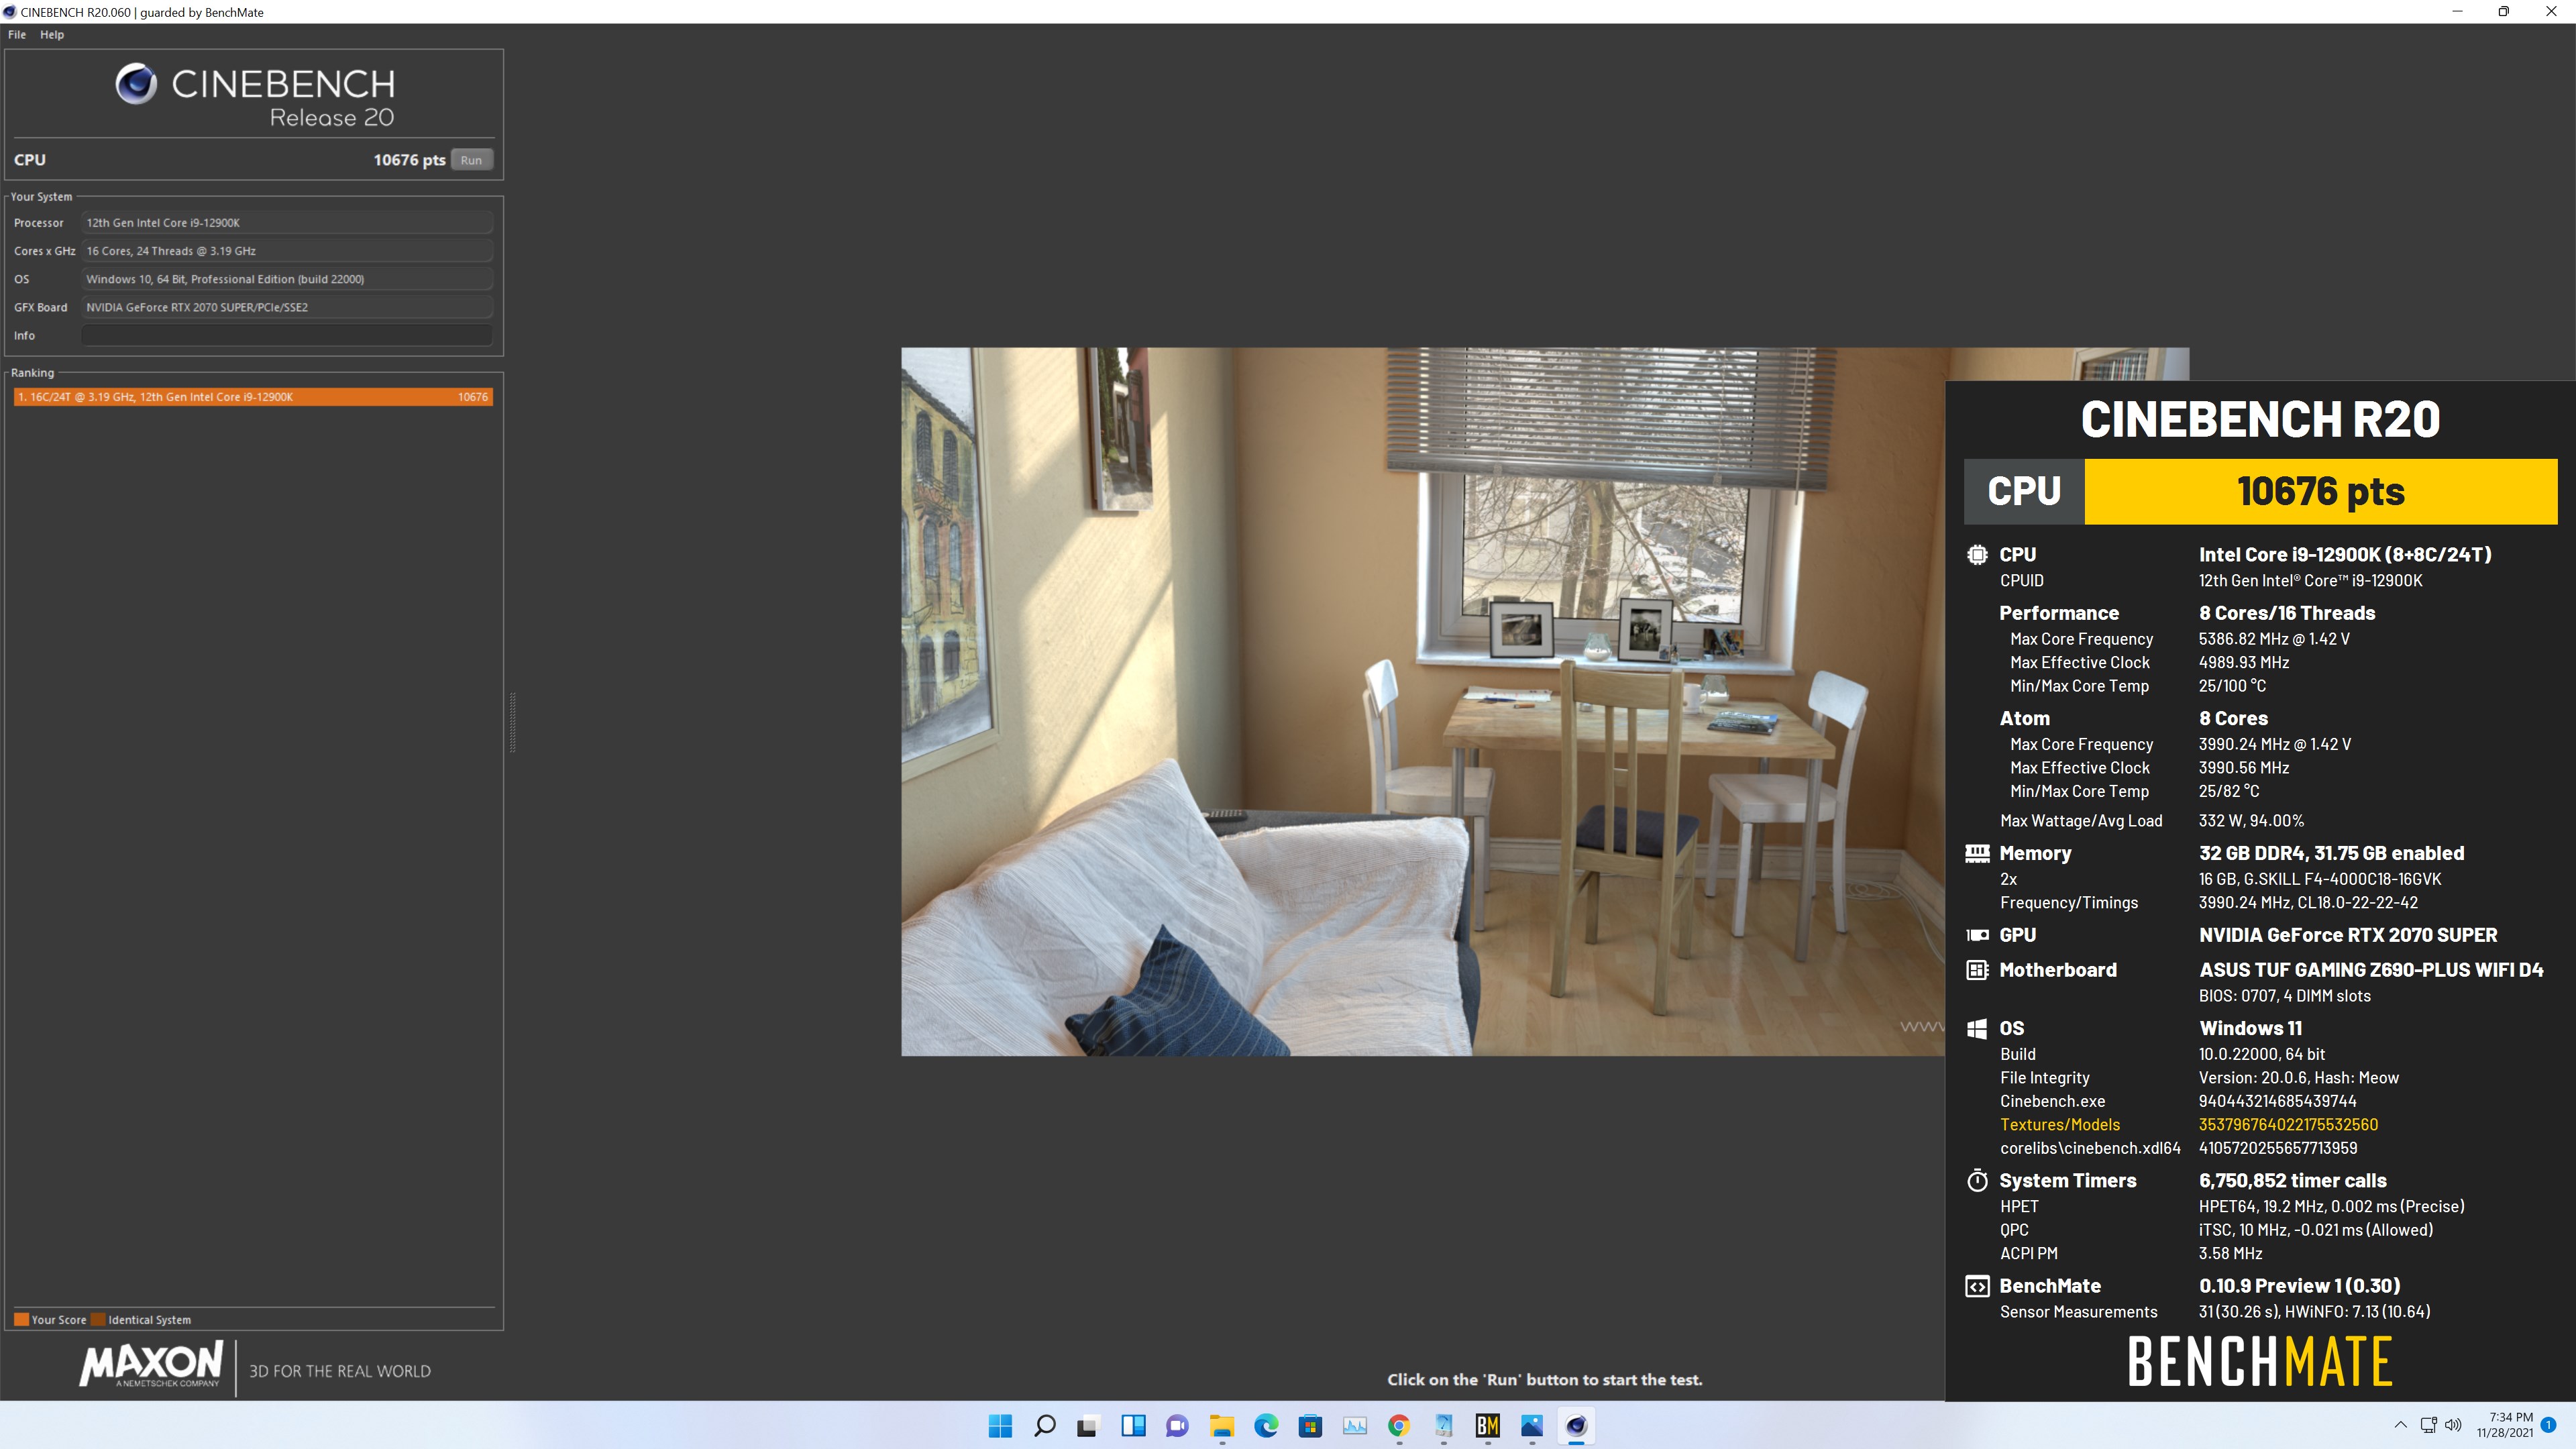The width and height of the screenshot is (2576, 1449).
Task: Click the volume speaker icon in tray
Action: click(2453, 1425)
